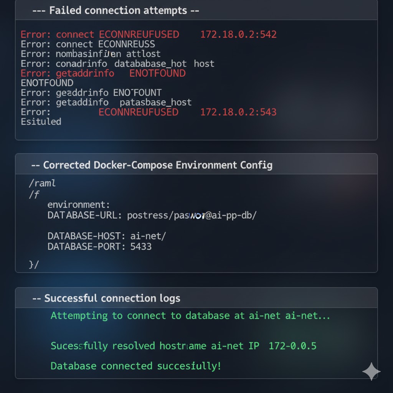This screenshot has width=393, height=393.
Task: Click the red getaddrinfo ENOTFOUND error line
Action: tap(103, 73)
